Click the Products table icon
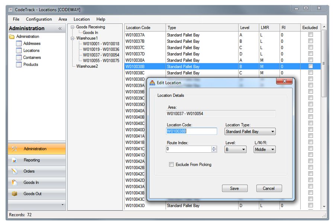Viewport: 335px width, 223px height. point(19,64)
